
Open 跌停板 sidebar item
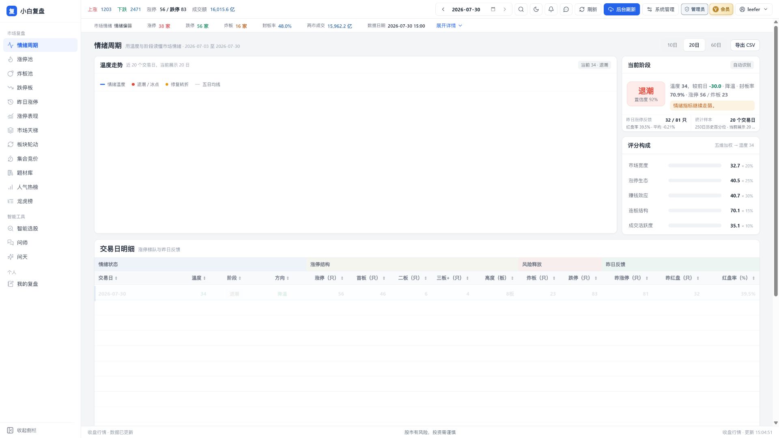tap(40, 88)
